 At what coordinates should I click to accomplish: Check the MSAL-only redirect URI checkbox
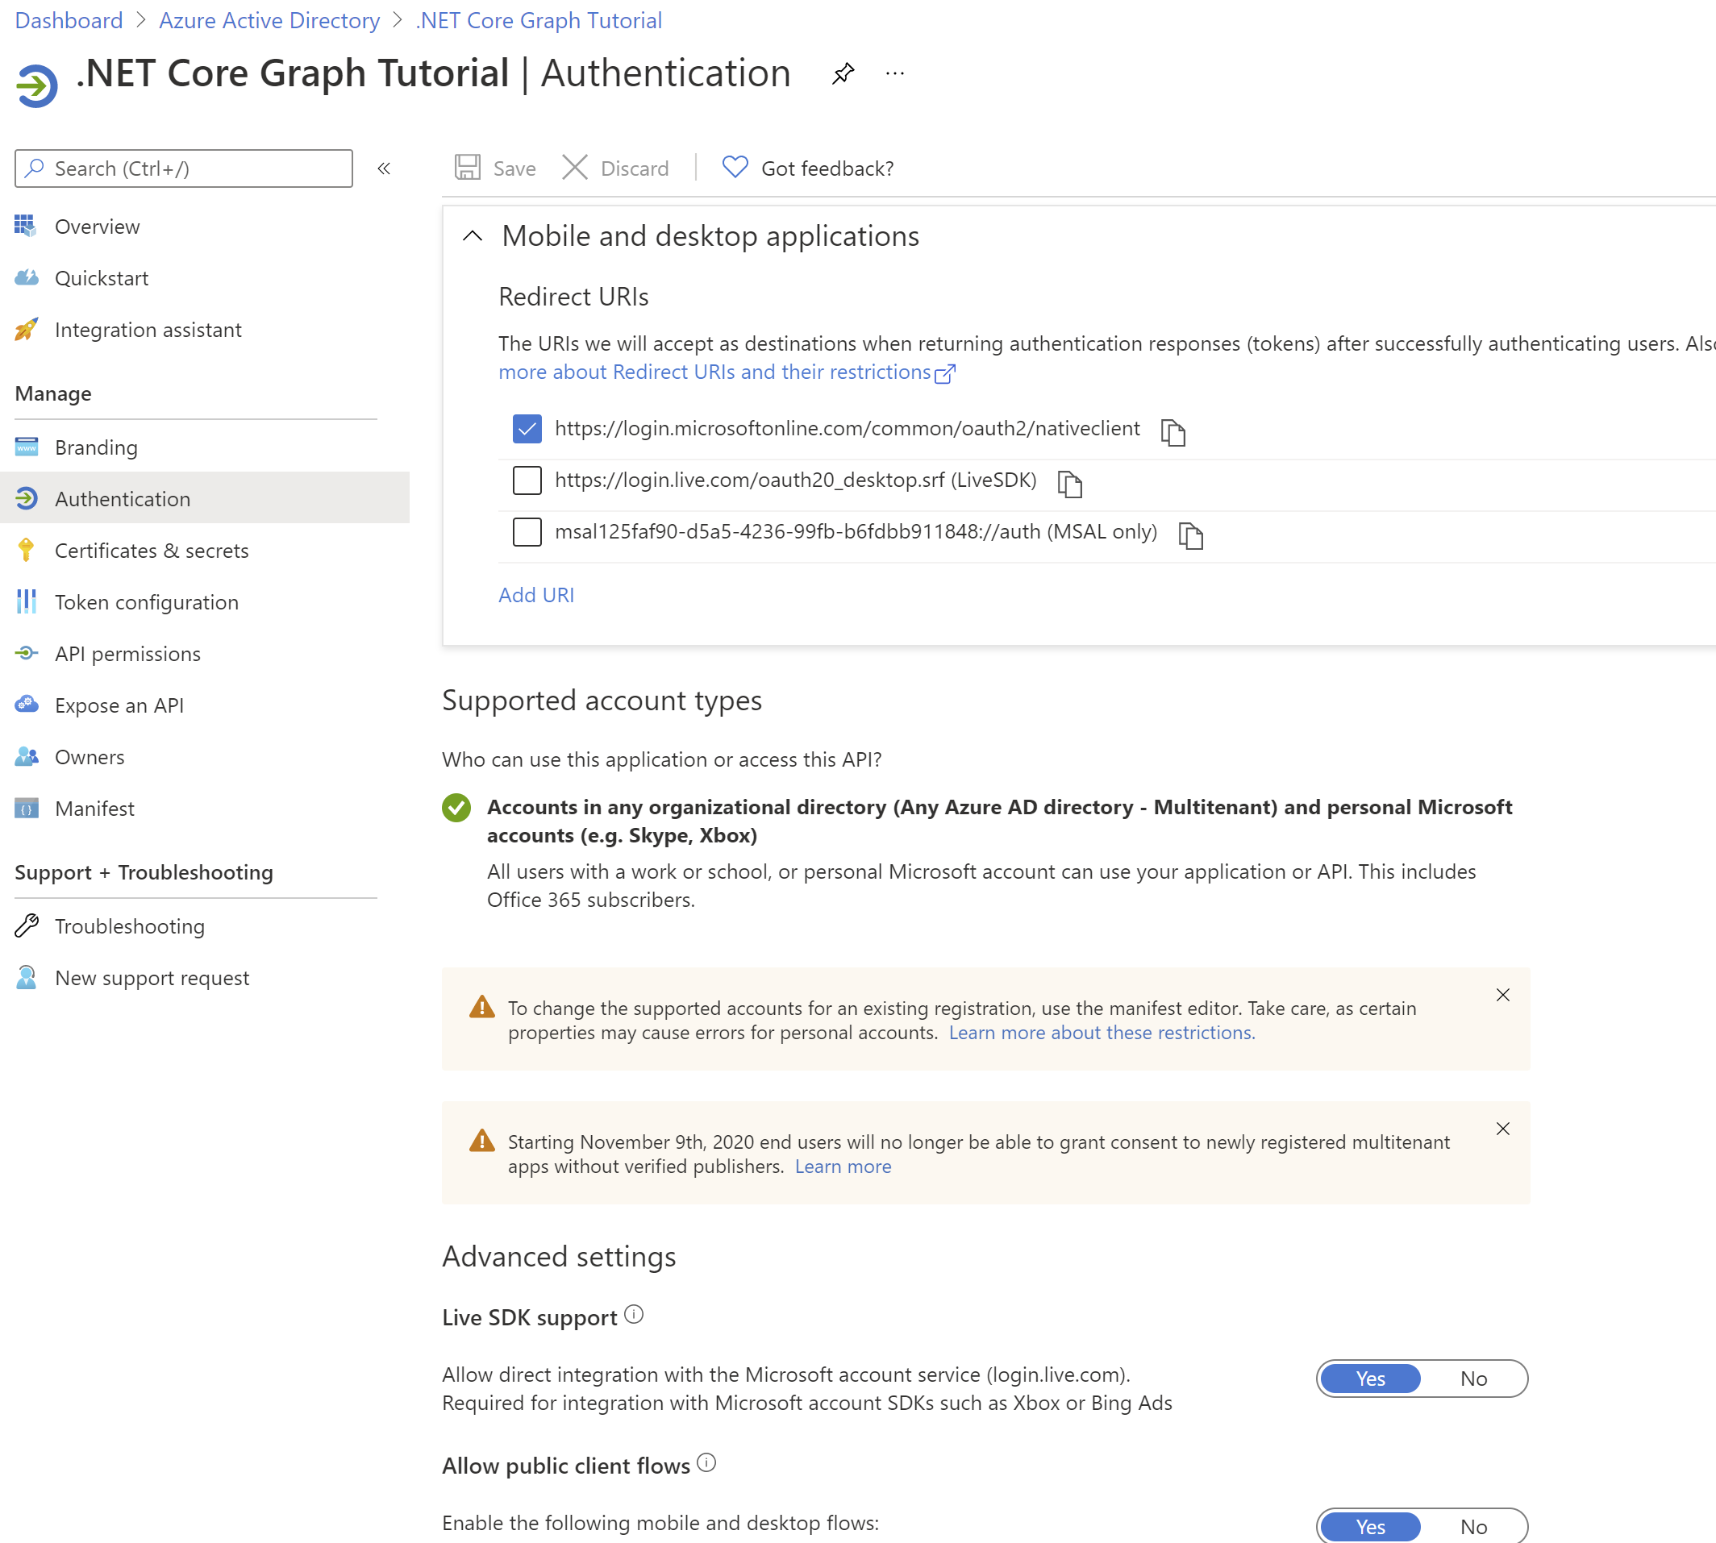click(x=527, y=531)
